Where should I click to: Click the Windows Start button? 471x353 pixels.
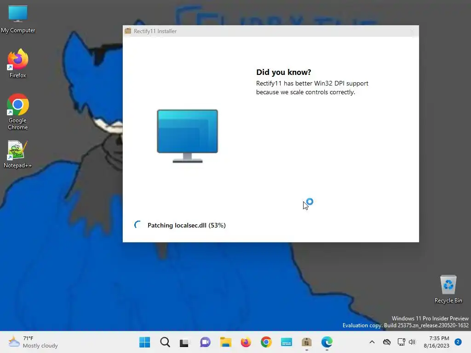tap(144, 342)
